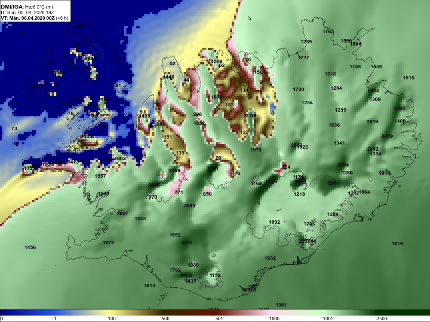Click the map value 1502

coord(260,72)
